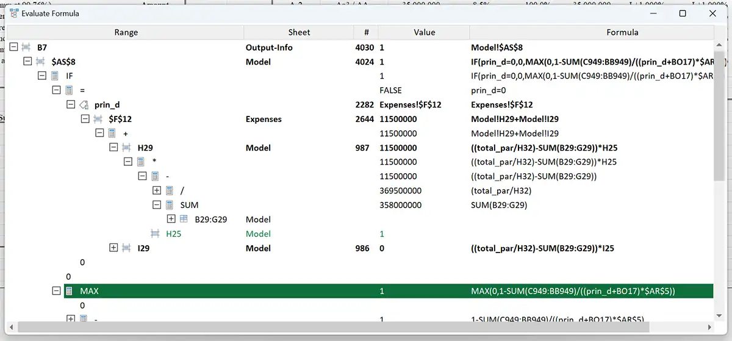Click the Value column header
This screenshot has height=341, width=732.
coord(425,32)
